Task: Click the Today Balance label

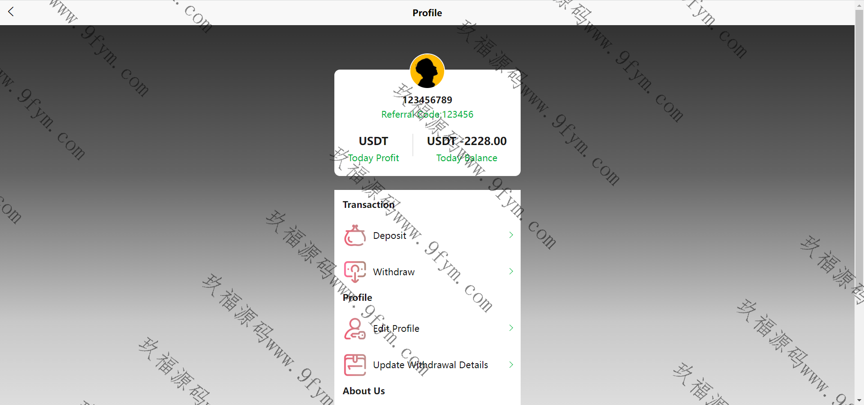Action: (x=467, y=158)
